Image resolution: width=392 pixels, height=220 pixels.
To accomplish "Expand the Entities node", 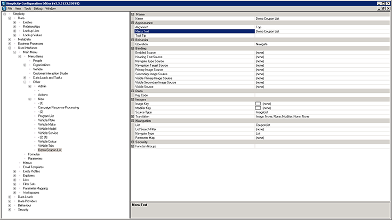I will pyautogui.click(x=14, y=22).
